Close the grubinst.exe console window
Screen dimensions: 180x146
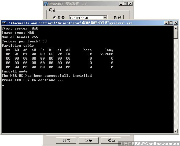[175, 23]
